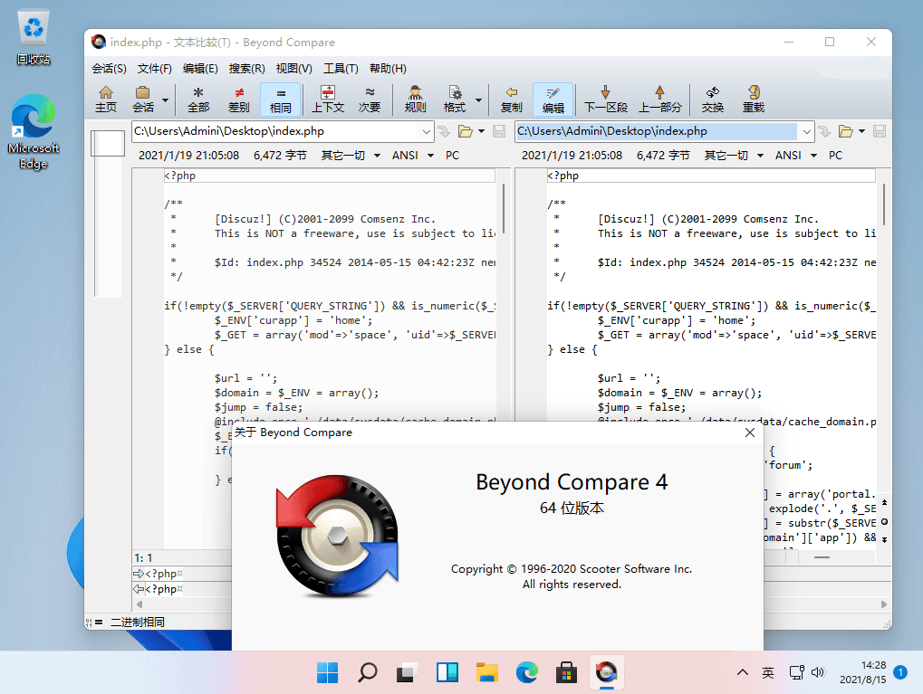Open the Widgets taskbar icon
Image resolution: width=923 pixels, height=694 pixels.
[x=447, y=672]
